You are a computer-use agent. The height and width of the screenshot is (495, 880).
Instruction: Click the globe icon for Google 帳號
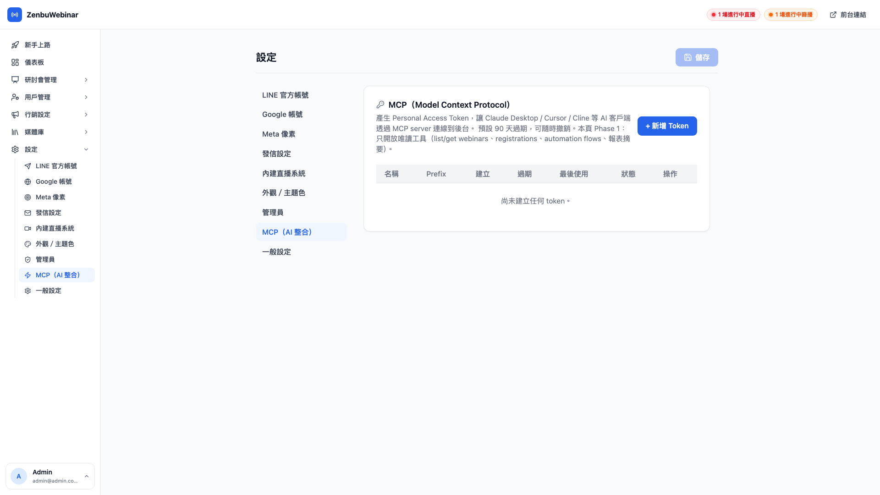(28, 181)
